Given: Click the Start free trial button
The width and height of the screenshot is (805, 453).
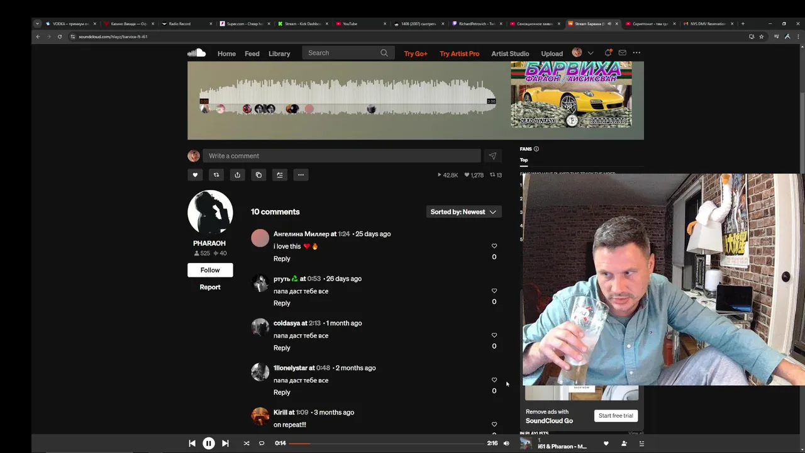Looking at the screenshot, I should [616, 416].
